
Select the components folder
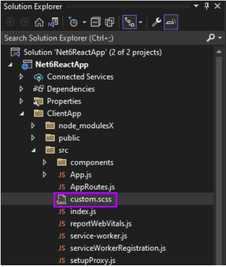tap(92, 163)
